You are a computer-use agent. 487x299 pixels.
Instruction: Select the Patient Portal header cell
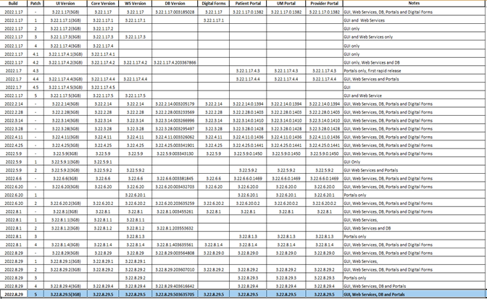pyautogui.click(x=248, y=4)
